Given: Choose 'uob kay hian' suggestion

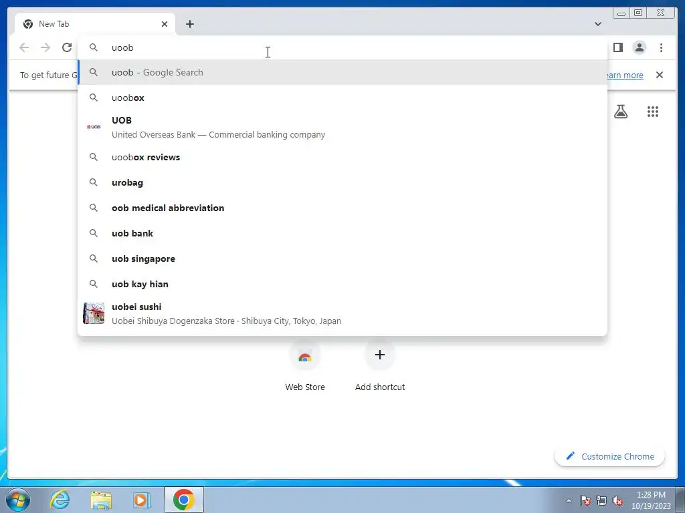Looking at the screenshot, I should [342, 283].
